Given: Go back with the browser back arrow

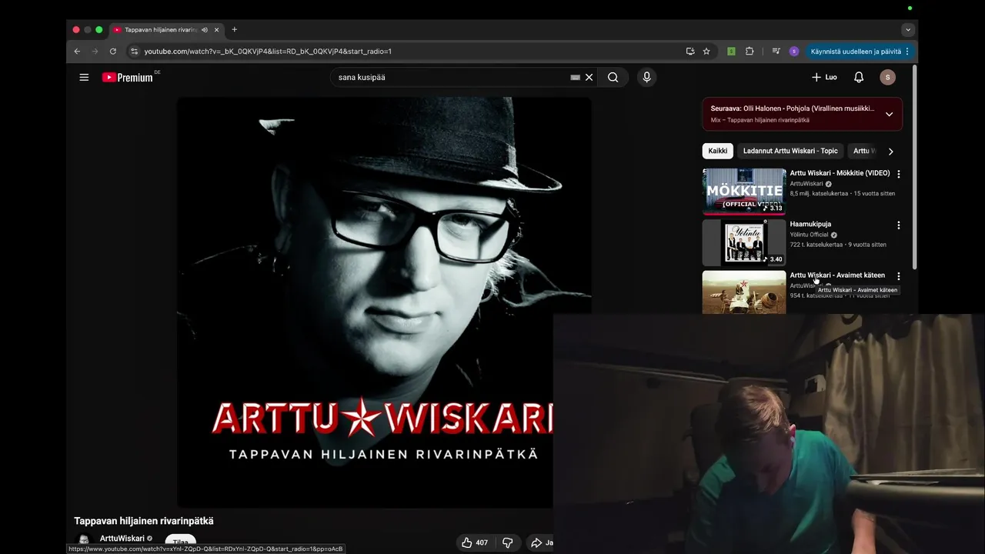Looking at the screenshot, I should click(x=77, y=52).
